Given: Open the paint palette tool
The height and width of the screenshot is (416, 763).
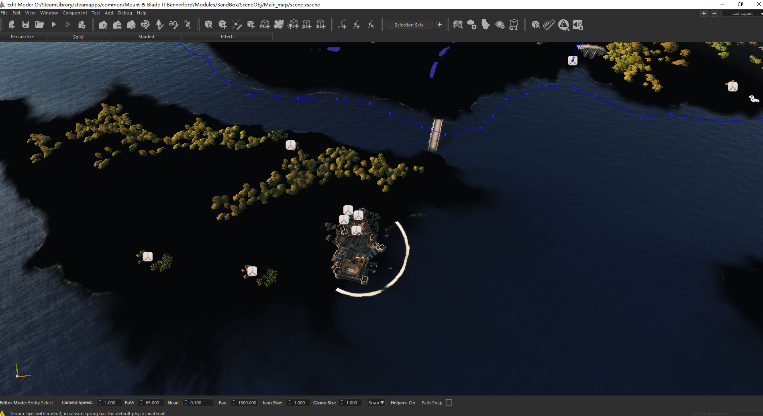Looking at the screenshot, I should [145, 24].
